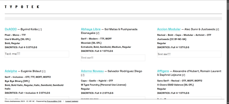
Task: Click 'DIACRITICS: Full + Inclusive ✻ 3 STYLE-S'
Action: tap(27, 93)
